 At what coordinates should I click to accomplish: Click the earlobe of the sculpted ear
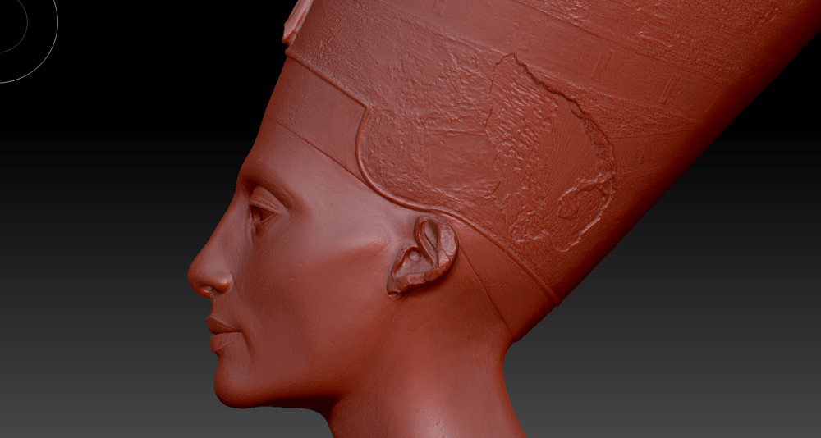coord(402,283)
